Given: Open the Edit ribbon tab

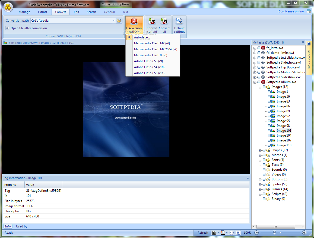Looking at the screenshot, I should coord(77,12).
